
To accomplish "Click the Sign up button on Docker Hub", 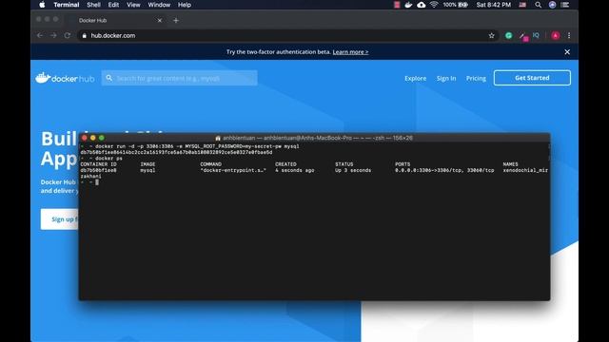I will click(59, 219).
